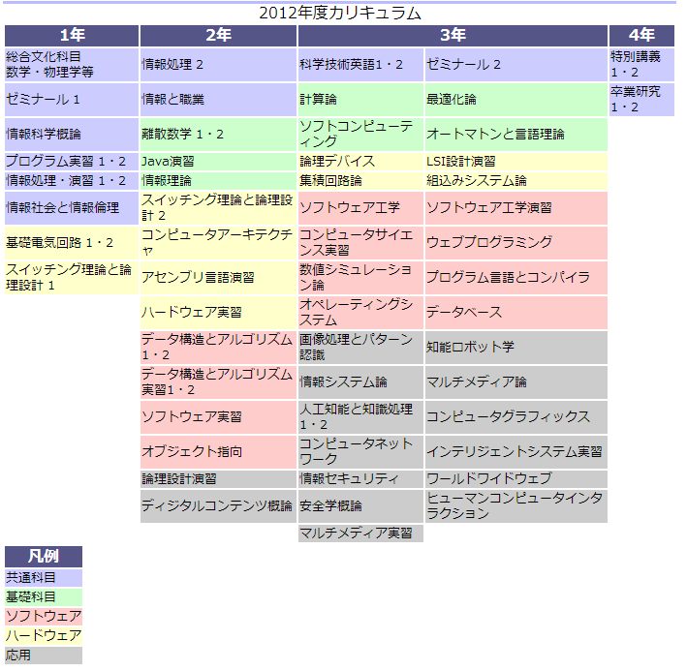Select the オブジェクト指向 cell
The height and width of the screenshot is (671, 687).
pyautogui.click(x=218, y=452)
